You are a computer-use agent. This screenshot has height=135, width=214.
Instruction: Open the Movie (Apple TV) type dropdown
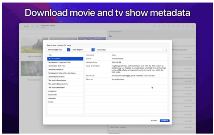click(x=59, y=50)
